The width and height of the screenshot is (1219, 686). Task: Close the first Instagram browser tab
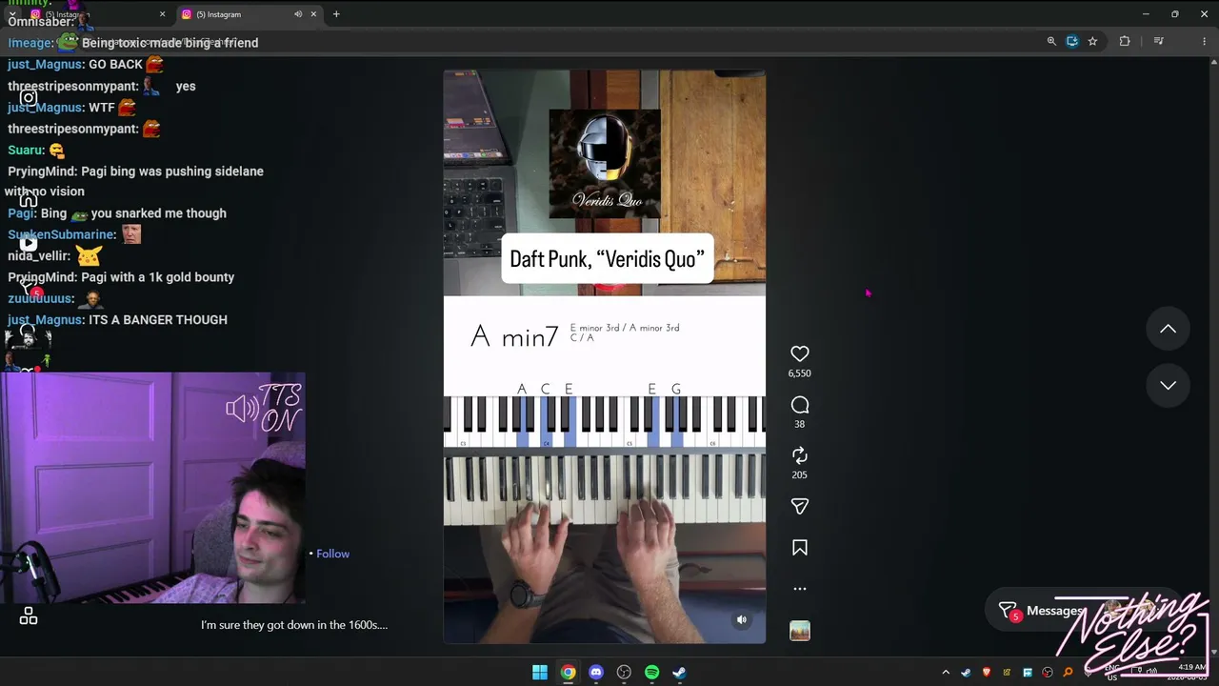(162, 14)
